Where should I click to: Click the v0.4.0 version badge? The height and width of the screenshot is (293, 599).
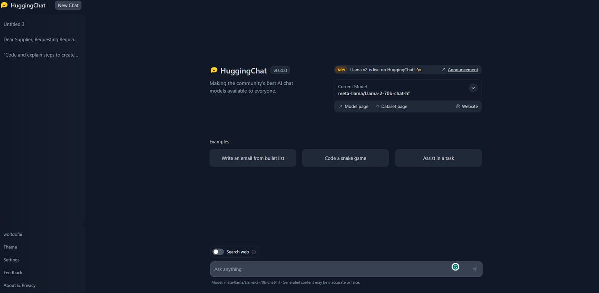[280, 71]
